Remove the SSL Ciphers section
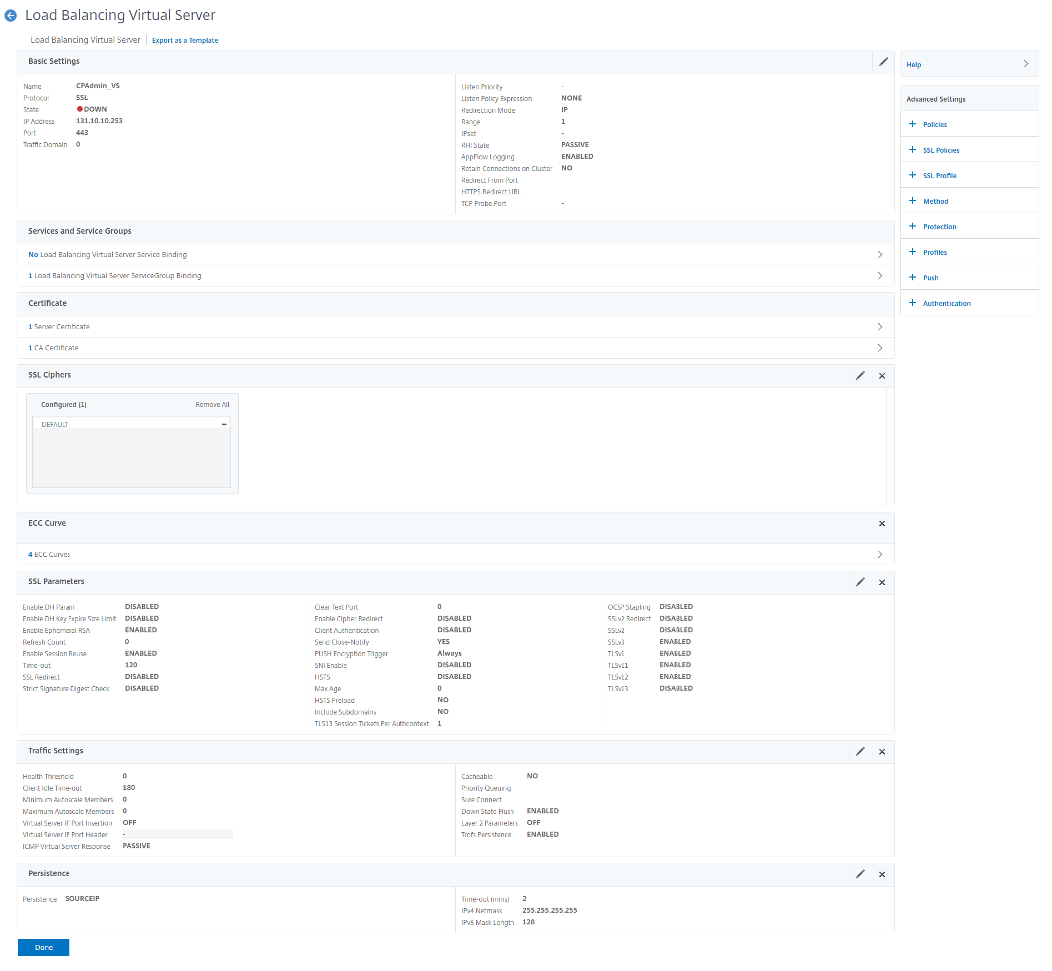1052x971 pixels. (882, 376)
